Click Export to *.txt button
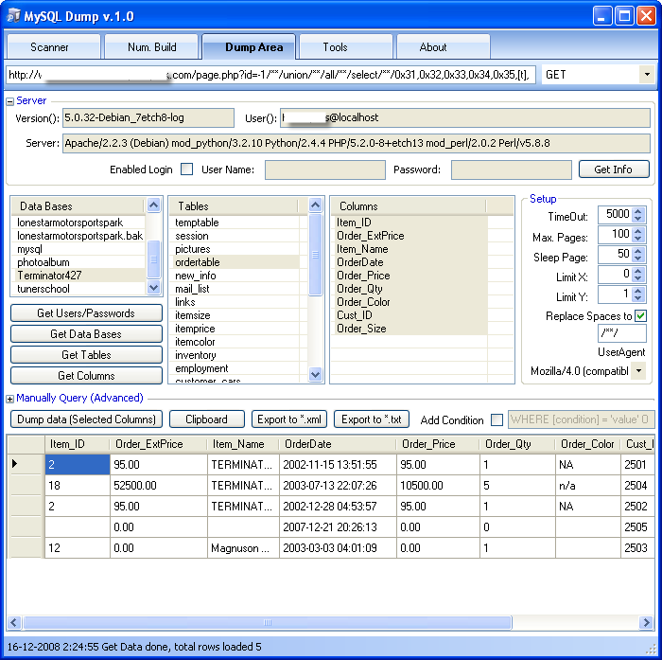The width and height of the screenshot is (662, 660). [x=372, y=419]
